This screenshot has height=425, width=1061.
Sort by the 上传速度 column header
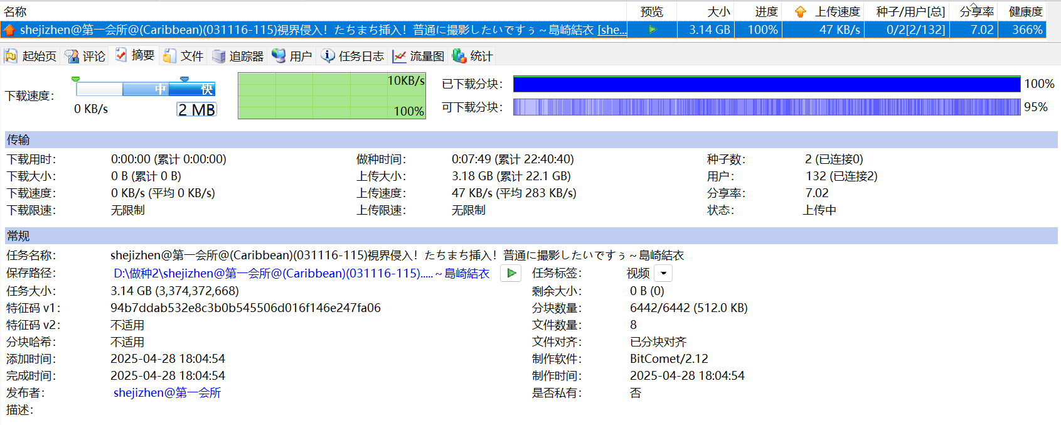coord(823,11)
